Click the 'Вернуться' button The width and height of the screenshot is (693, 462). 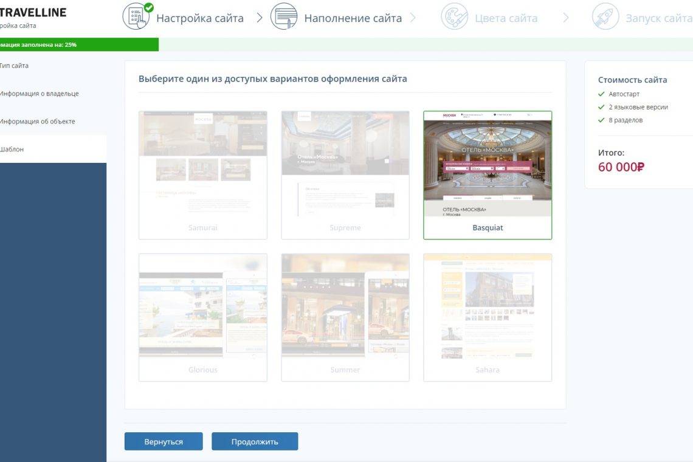(164, 441)
